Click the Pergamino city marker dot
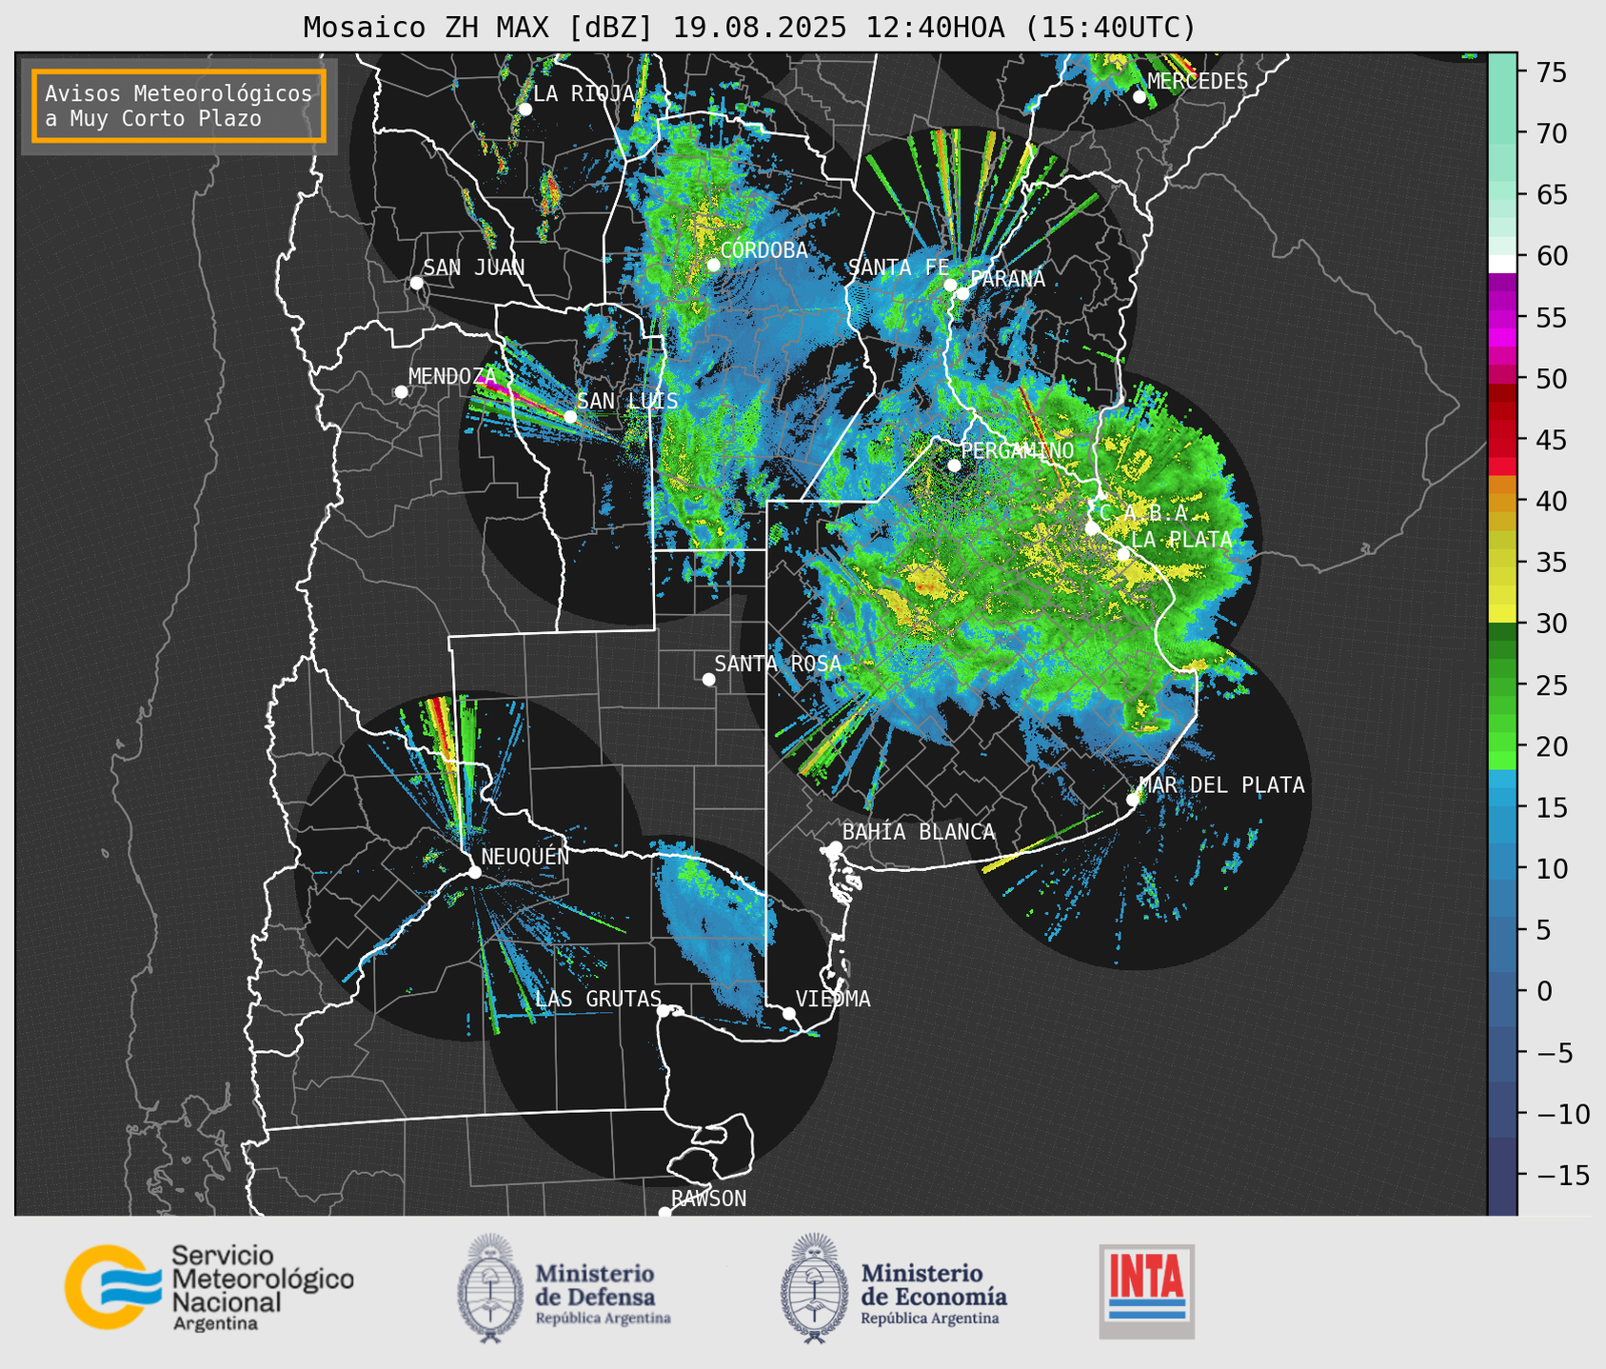 pyautogui.click(x=954, y=466)
